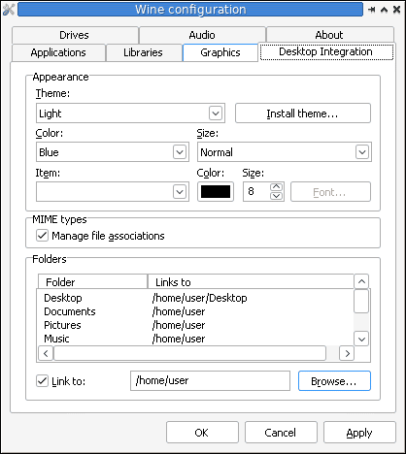Click folder list scroll up arrow

click(361, 281)
